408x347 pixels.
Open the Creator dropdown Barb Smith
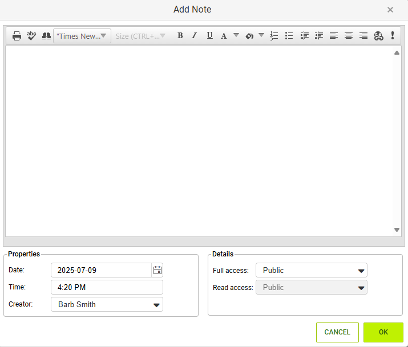click(107, 304)
